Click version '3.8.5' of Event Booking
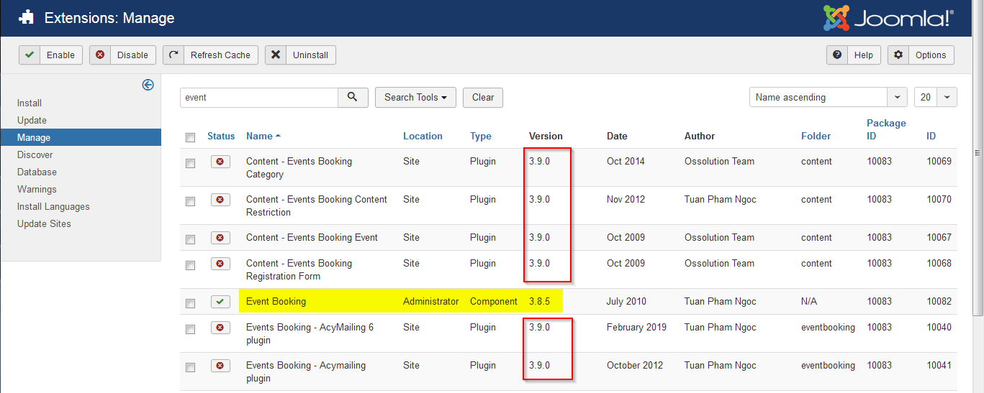 [539, 301]
